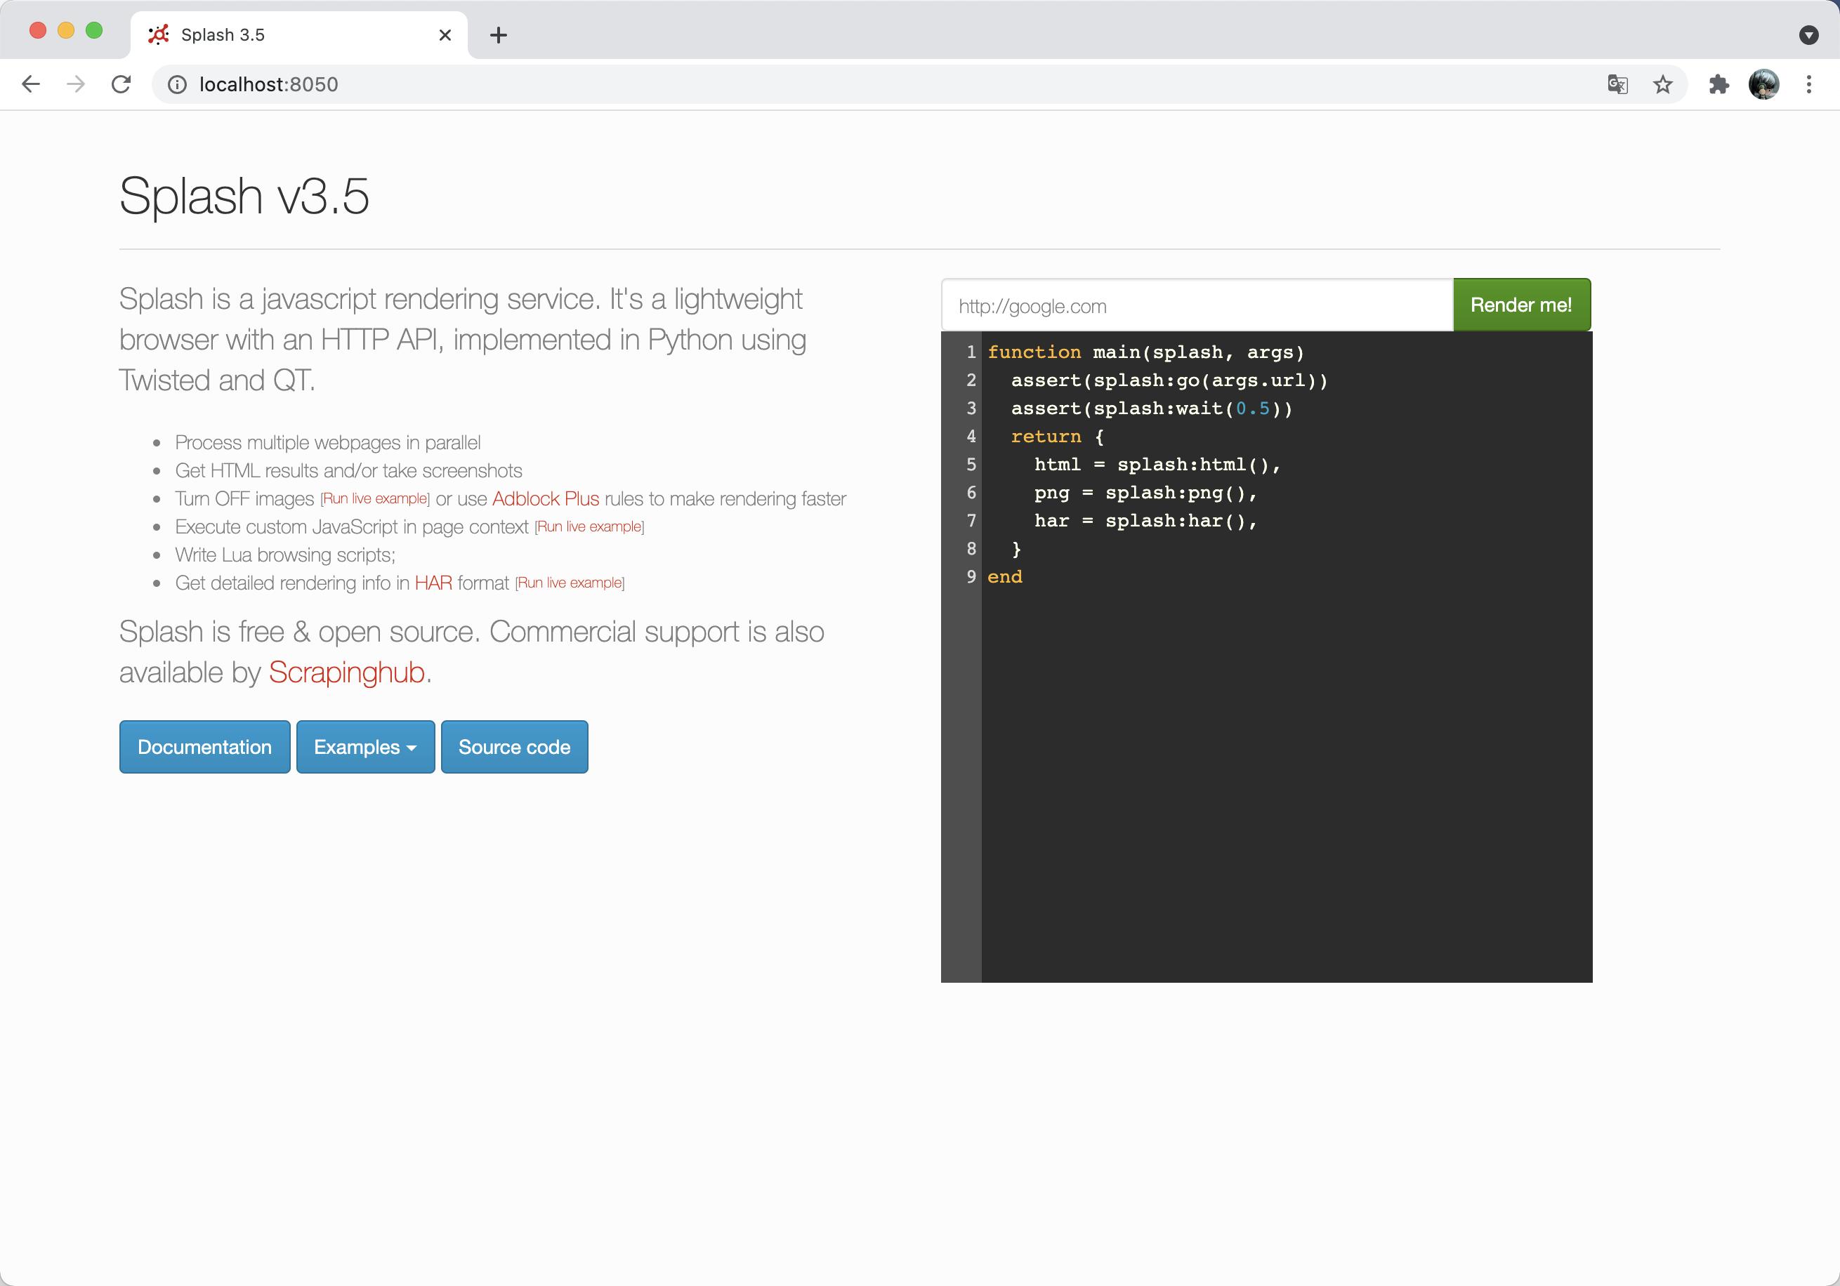The width and height of the screenshot is (1840, 1286).
Task: Click the red close window button
Action: [x=38, y=30]
